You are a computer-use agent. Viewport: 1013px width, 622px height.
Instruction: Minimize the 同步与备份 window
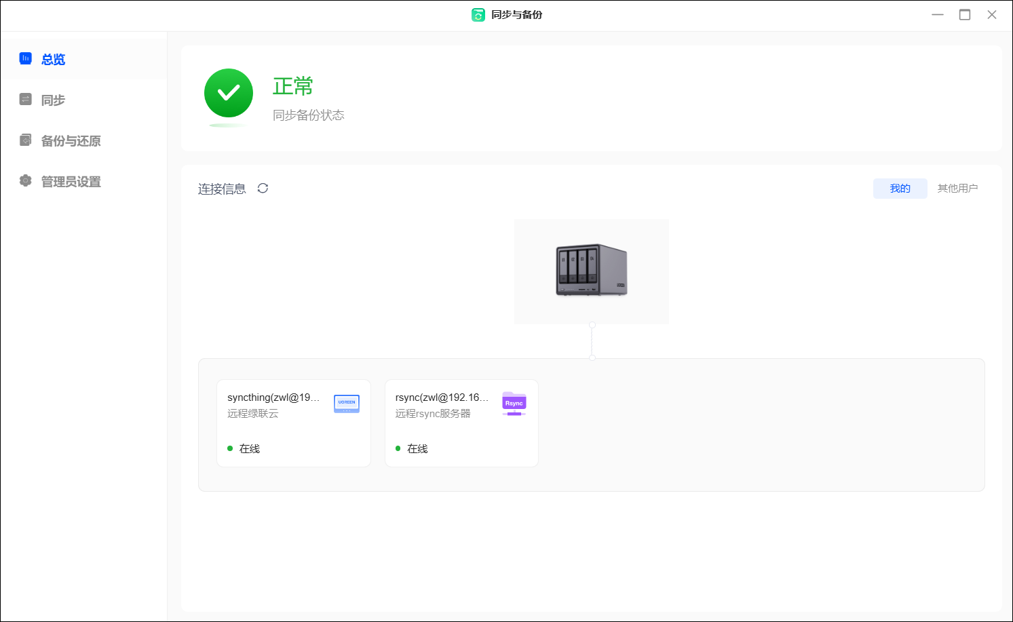click(x=938, y=15)
